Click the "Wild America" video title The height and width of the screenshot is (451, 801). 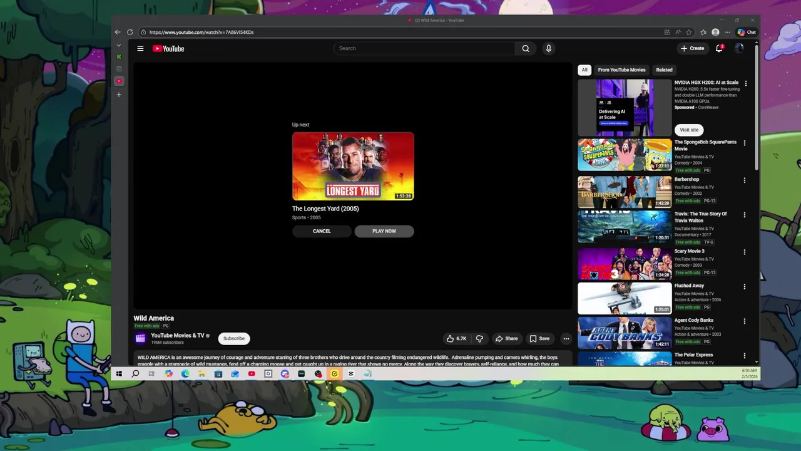pos(153,318)
